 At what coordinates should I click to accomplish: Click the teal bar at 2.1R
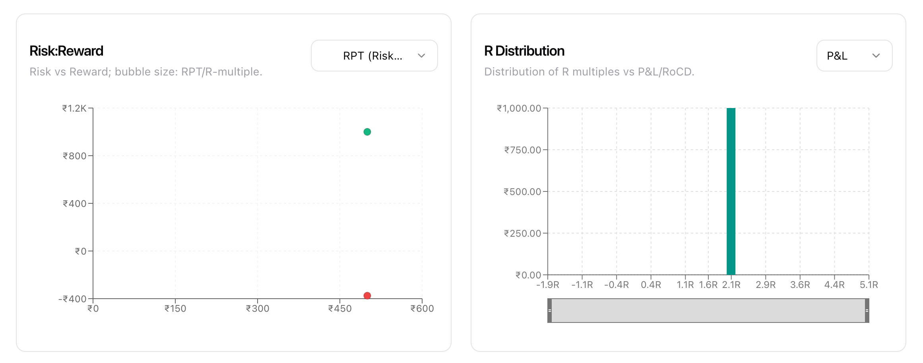coord(731,191)
